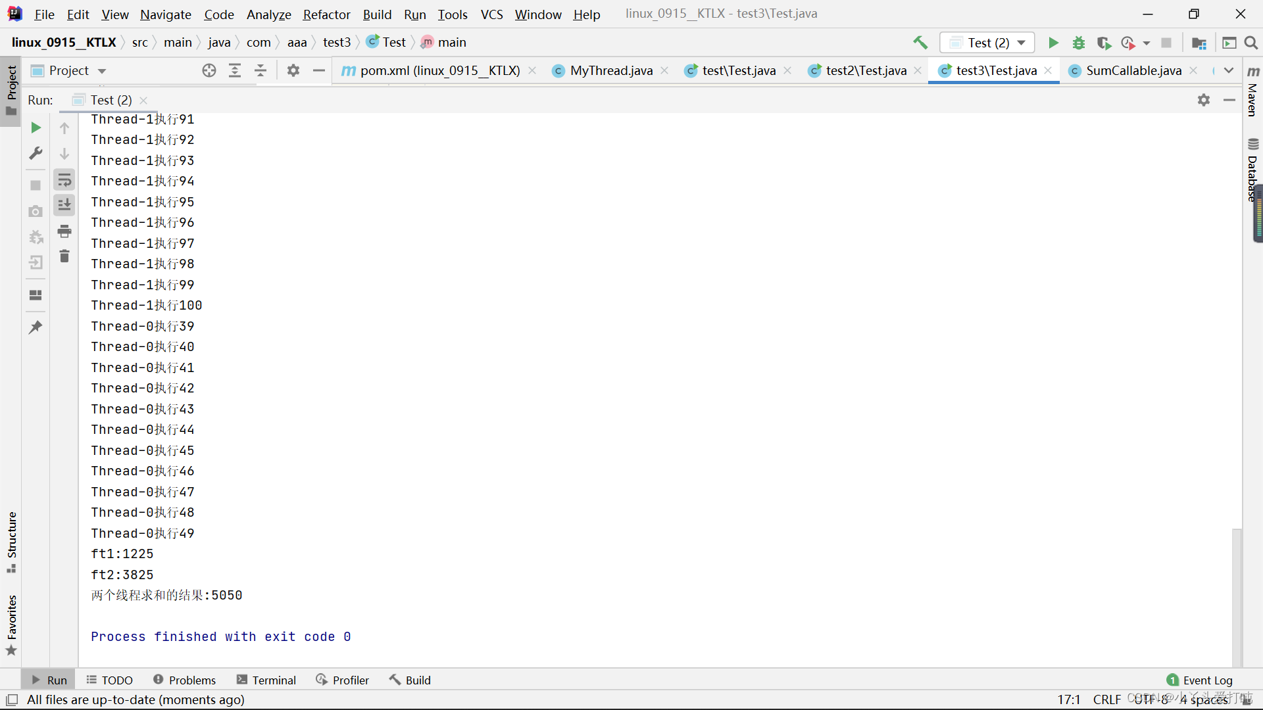Open line separator CRLF selector
Image resolution: width=1263 pixels, height=710 pixels.
tap(1107, 699)
